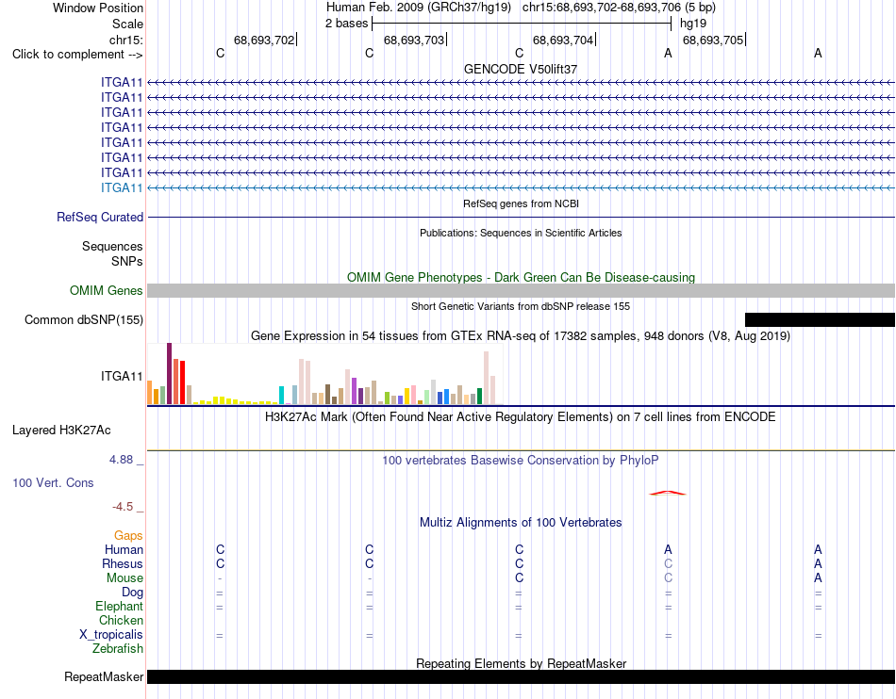Click the gray OMIM Genes bar

click(521, 290)
